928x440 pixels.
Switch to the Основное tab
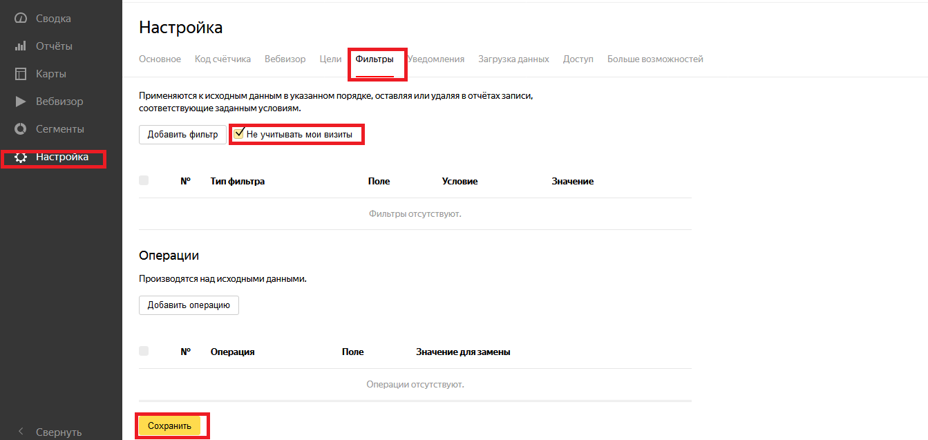pyautogui.click(x=160, y=59)
